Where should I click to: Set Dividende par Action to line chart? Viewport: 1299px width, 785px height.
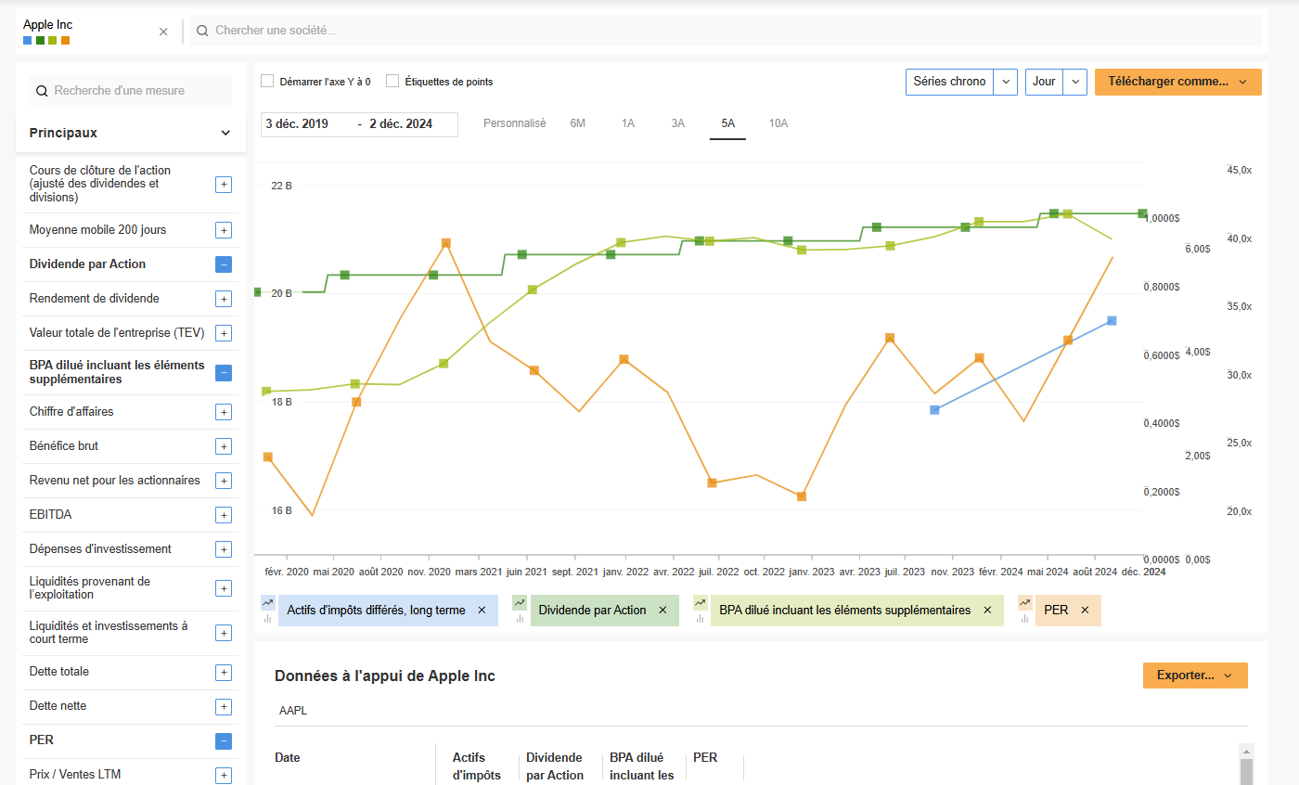click(x=520, y=603)
